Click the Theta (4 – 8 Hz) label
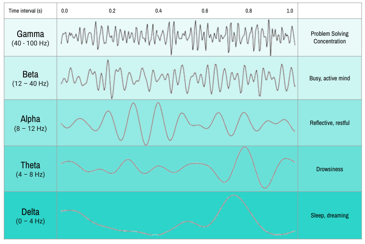 click(30, 170)
